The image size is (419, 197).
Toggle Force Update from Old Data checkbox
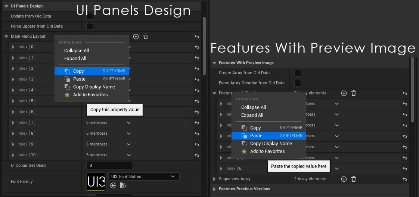90,26
